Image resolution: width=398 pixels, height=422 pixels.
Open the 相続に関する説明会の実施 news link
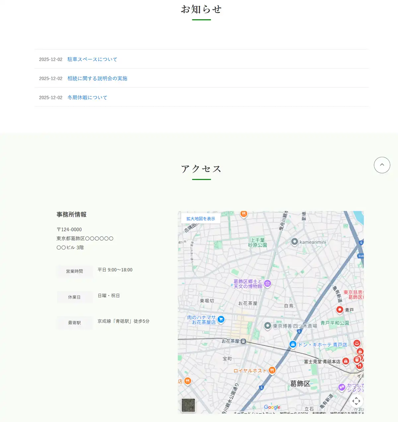97,78
